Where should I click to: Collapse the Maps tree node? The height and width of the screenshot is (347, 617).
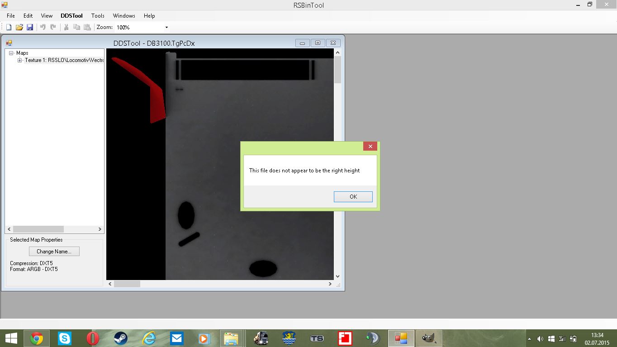pyautogui.click(x=11, y=53)
